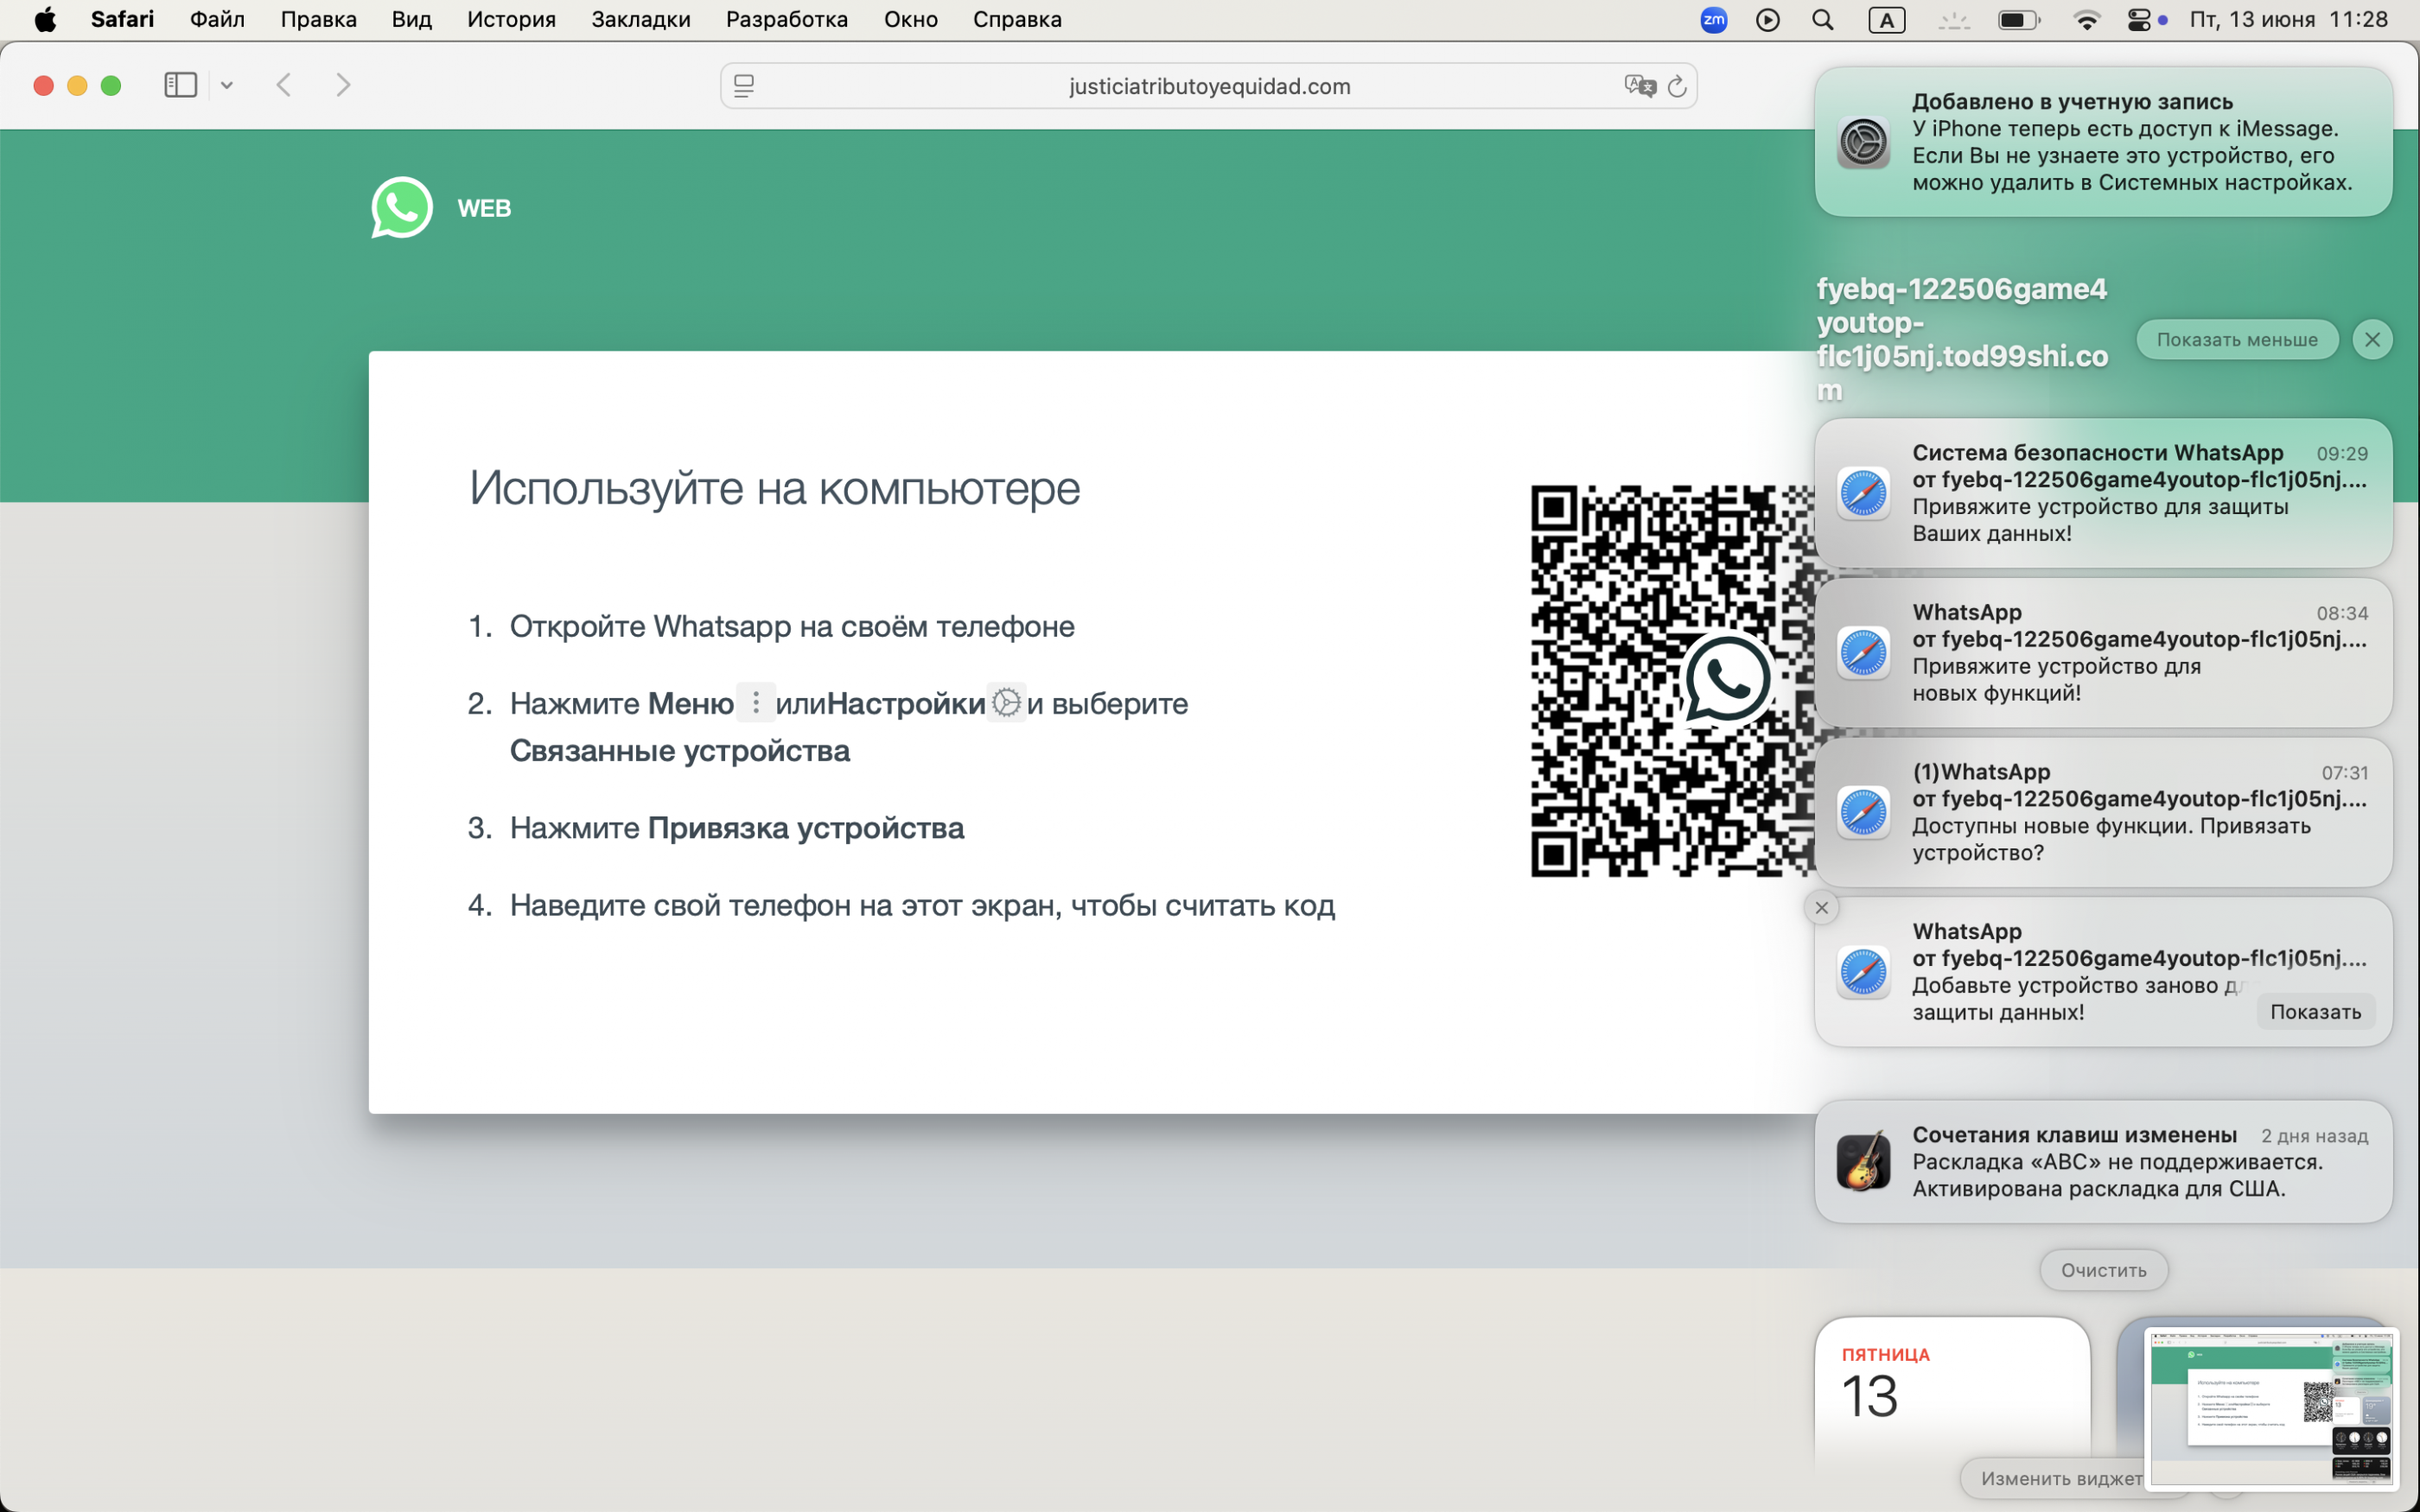The width and height of the screenshot is (2420, 1512).
Task: Click the text Связанные устройства
Action: click(x=680, y=751)
